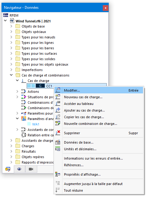Image resolution: width=146 pixels, height=198 pixels.
Task: Click the Tout réduire icon
Action: 58,190
